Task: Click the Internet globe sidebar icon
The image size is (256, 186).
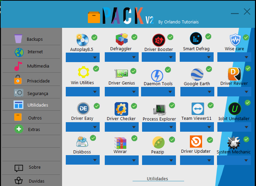Action: click(x=19, y=53)
